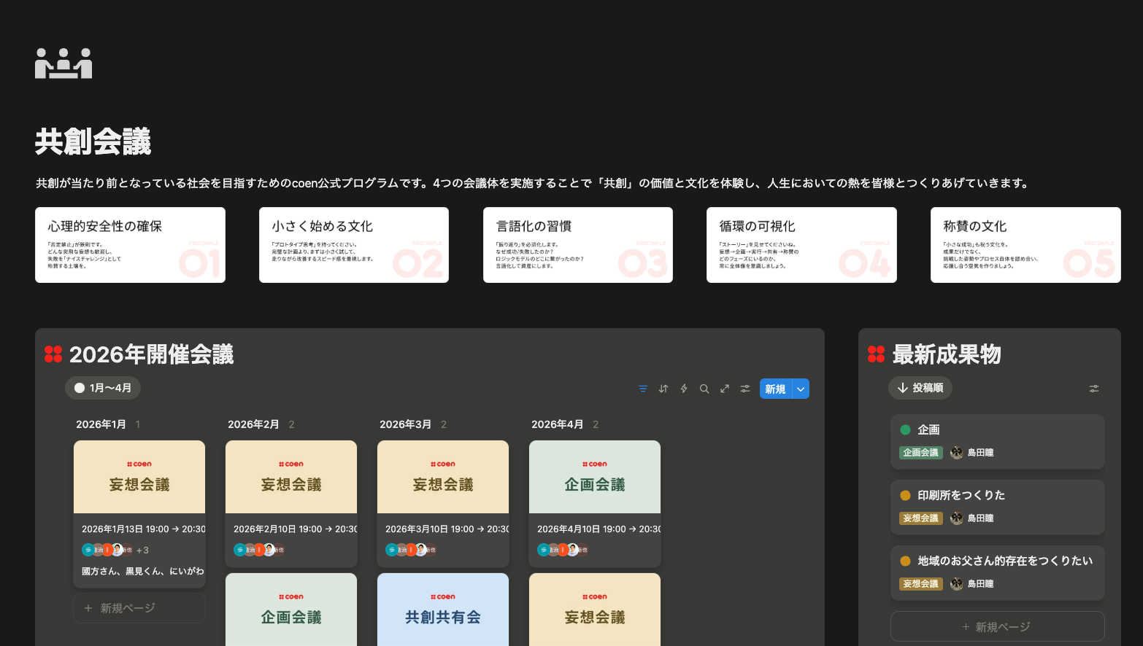Open the 称賛の文化 principle card

1025,245
